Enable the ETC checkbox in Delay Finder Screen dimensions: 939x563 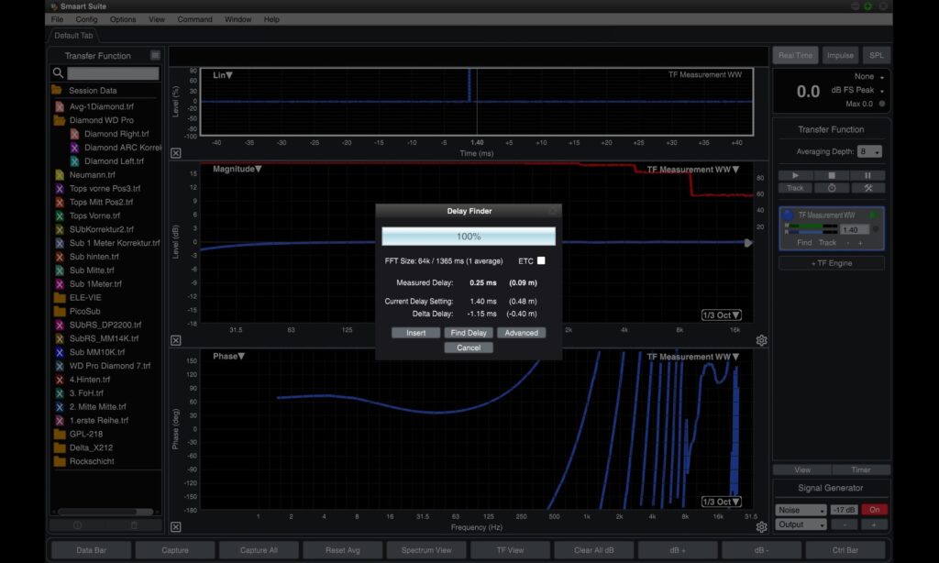click(541, 260)
